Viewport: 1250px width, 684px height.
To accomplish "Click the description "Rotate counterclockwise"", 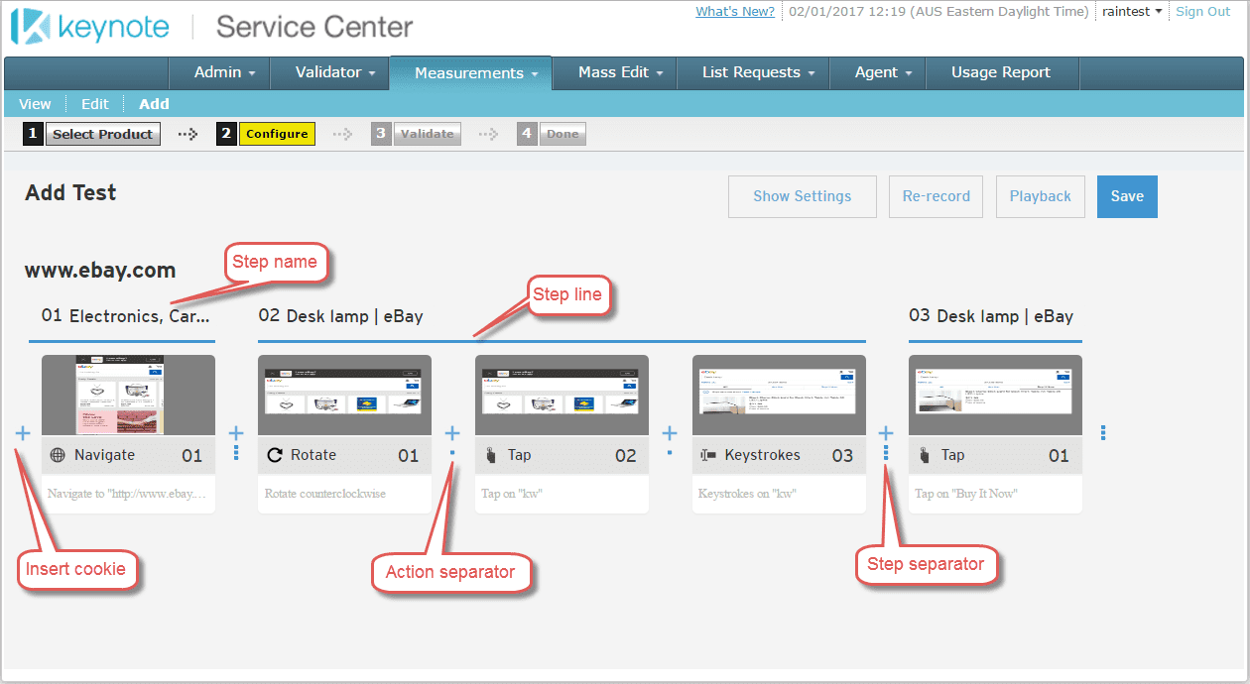I will click(325, 494).
